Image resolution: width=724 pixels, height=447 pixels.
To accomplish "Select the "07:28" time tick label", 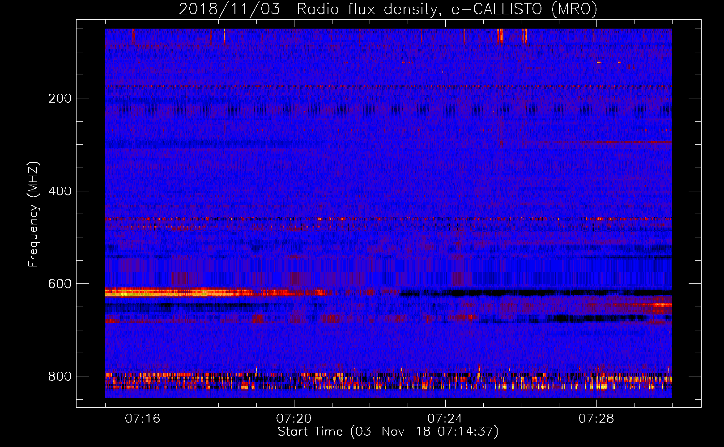I will [x=596, y=419].
